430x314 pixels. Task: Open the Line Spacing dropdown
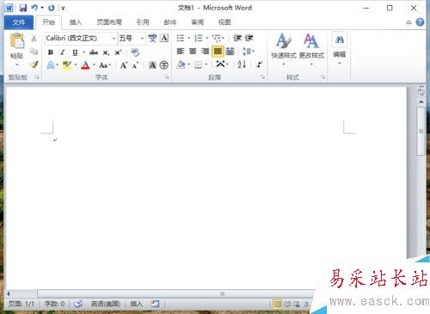coord(249,52)
